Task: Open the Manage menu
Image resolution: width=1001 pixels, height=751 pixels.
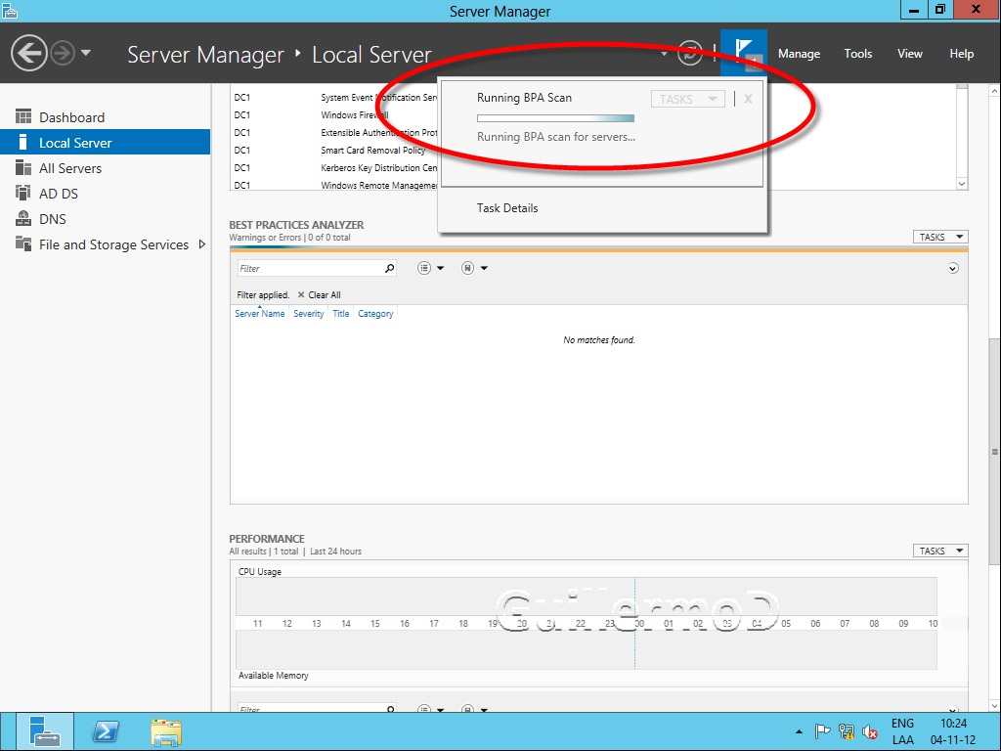Action: [x=799, y=54]
